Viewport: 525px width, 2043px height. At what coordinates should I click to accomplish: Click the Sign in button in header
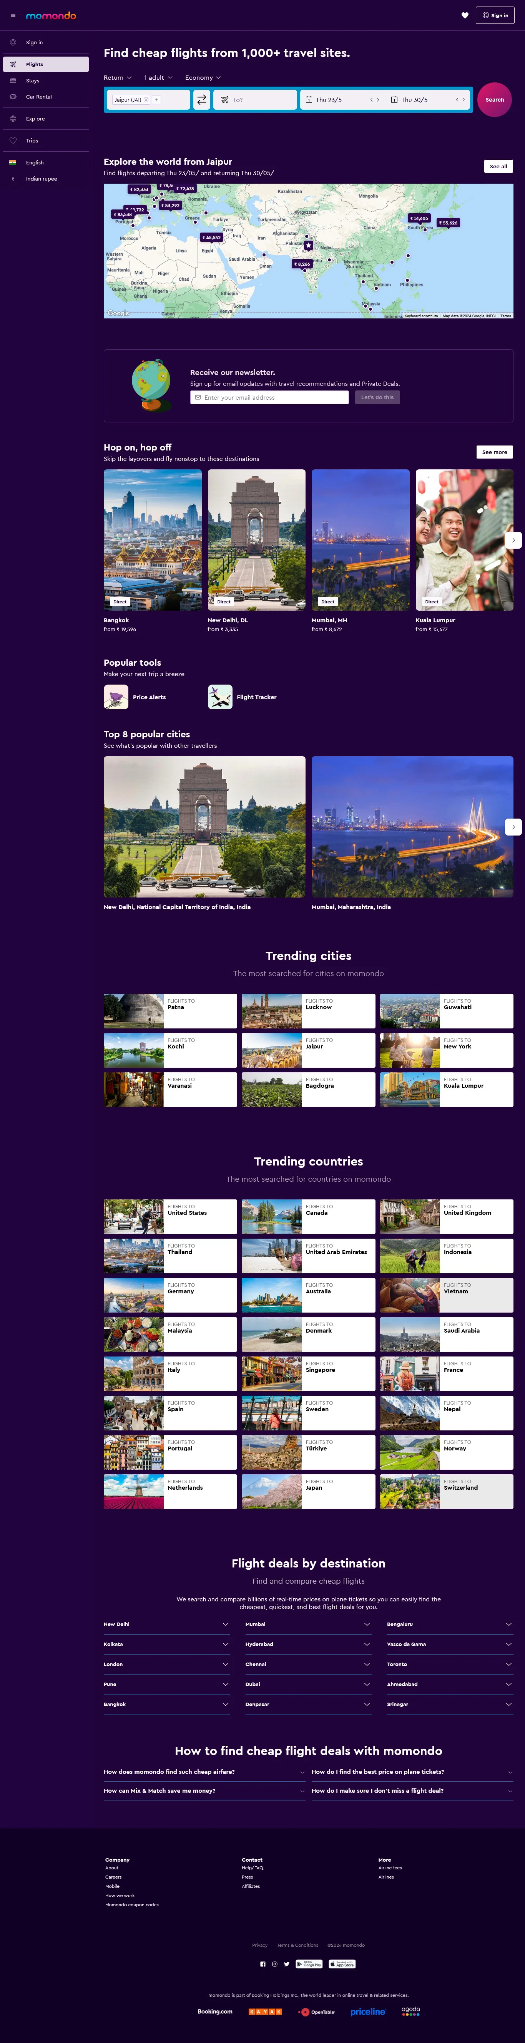click(x=495, y=15)
